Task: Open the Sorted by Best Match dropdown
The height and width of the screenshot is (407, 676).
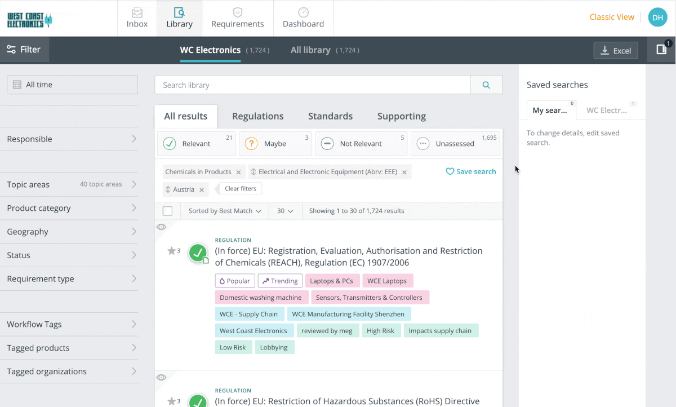Action: [225, 211]
